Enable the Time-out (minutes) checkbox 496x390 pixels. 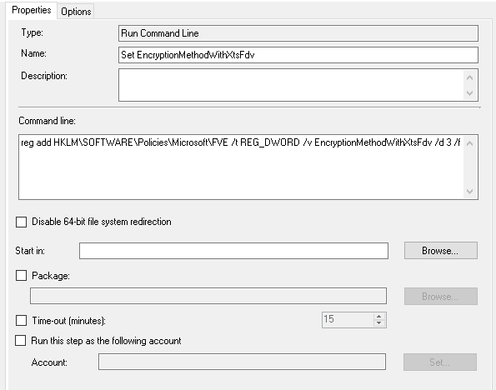point(21,320)
